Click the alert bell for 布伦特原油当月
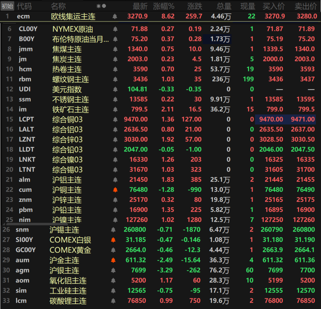This screenshot has width=321, height=309. (x=115, y=39)
